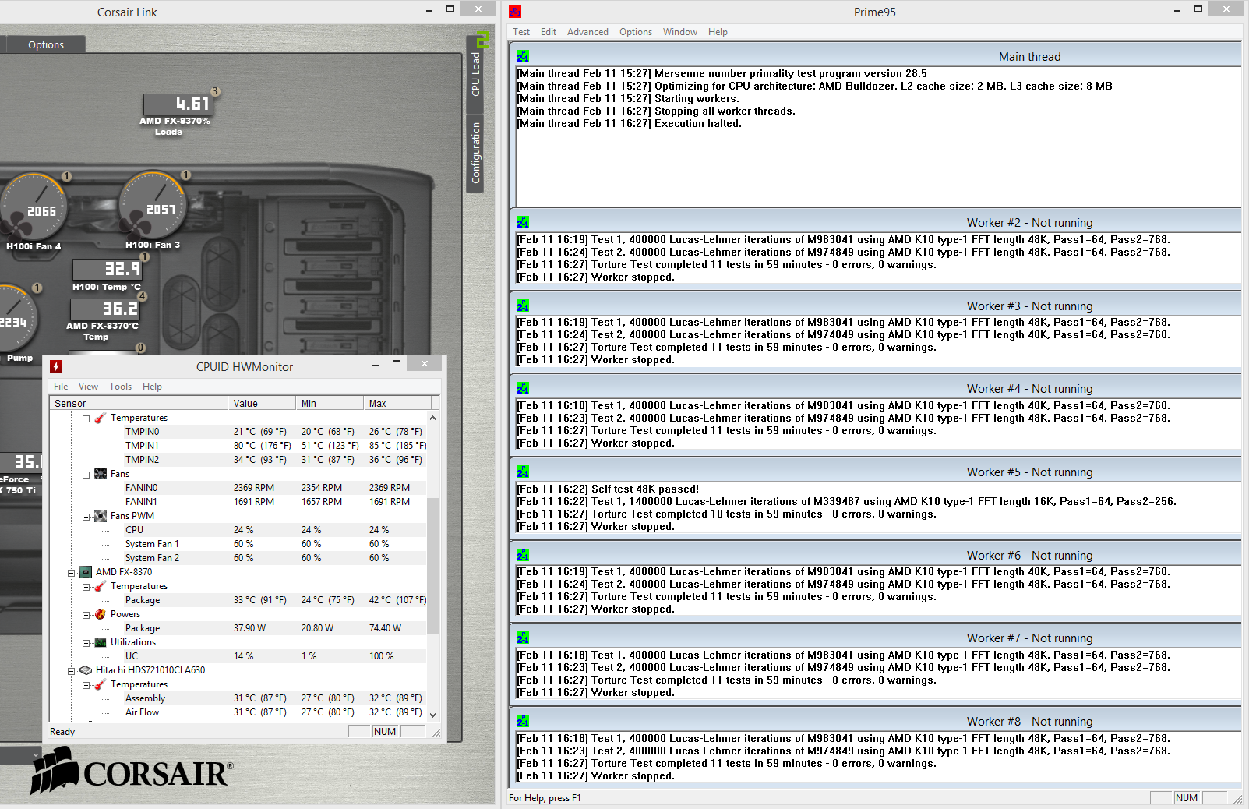
Task: Collapse the top Temperatures node in HWMonitor
Action: tap(86, 418)
